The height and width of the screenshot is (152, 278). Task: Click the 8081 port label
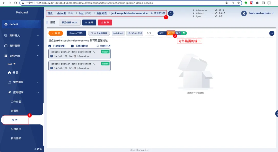coord(162,33)
